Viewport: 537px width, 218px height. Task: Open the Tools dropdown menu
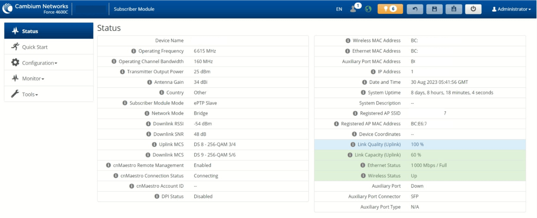point(30,94)
